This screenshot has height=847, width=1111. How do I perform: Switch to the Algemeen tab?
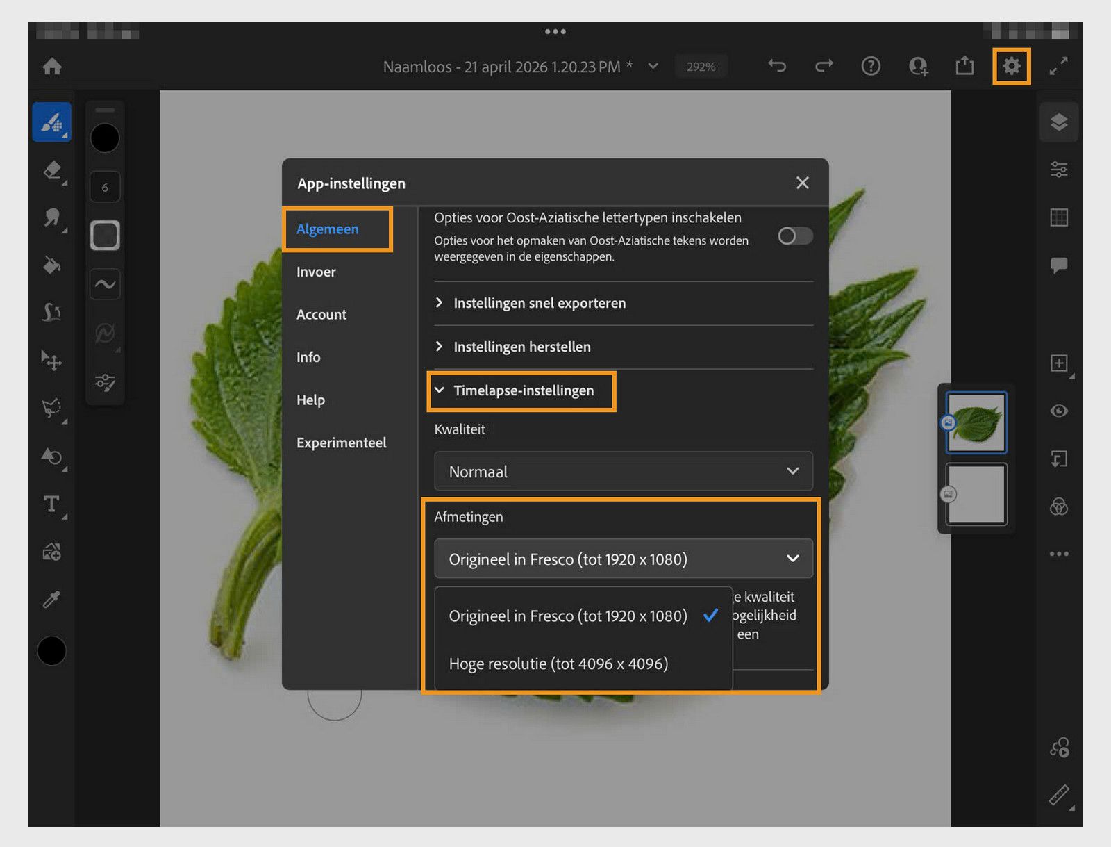click(328, 229)
